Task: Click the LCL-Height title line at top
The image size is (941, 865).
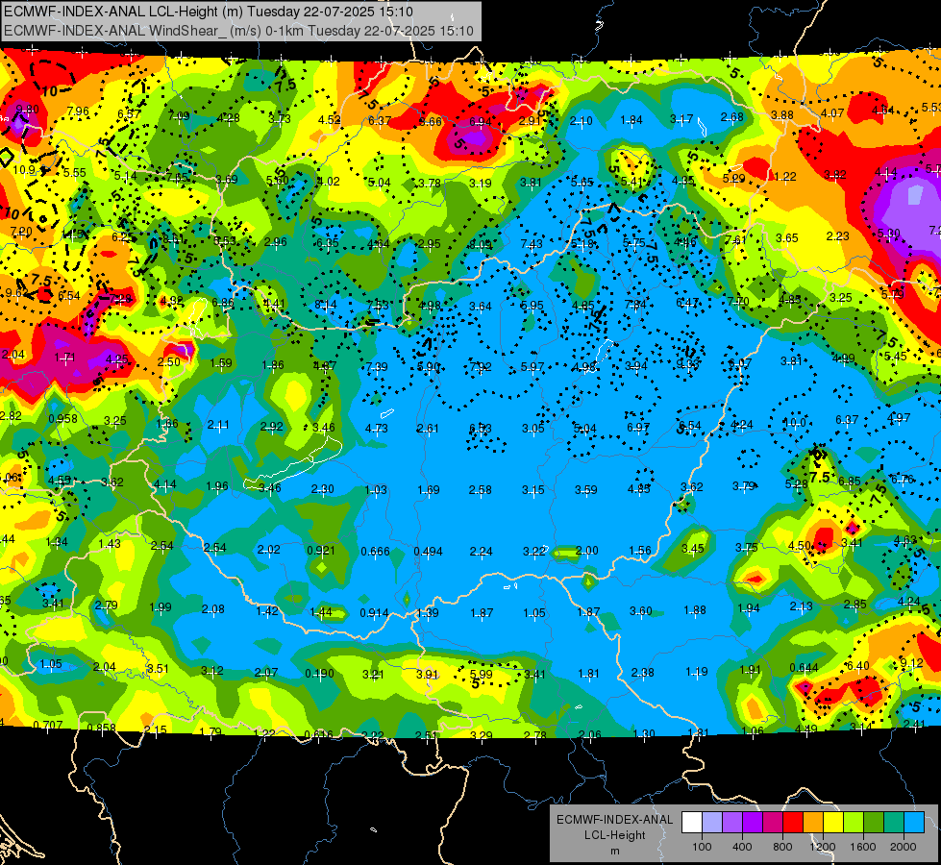Action: click(x=209, y=11)
